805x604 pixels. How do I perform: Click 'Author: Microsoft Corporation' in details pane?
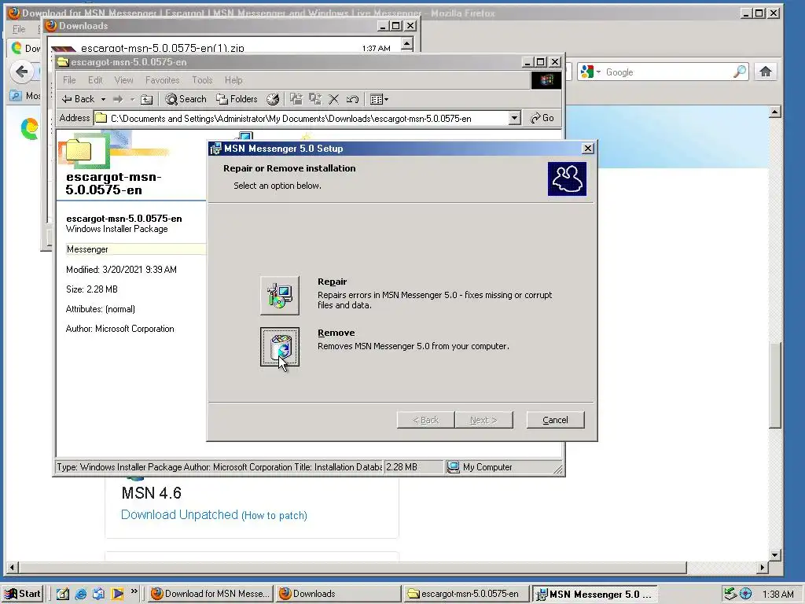coord(119,329)
